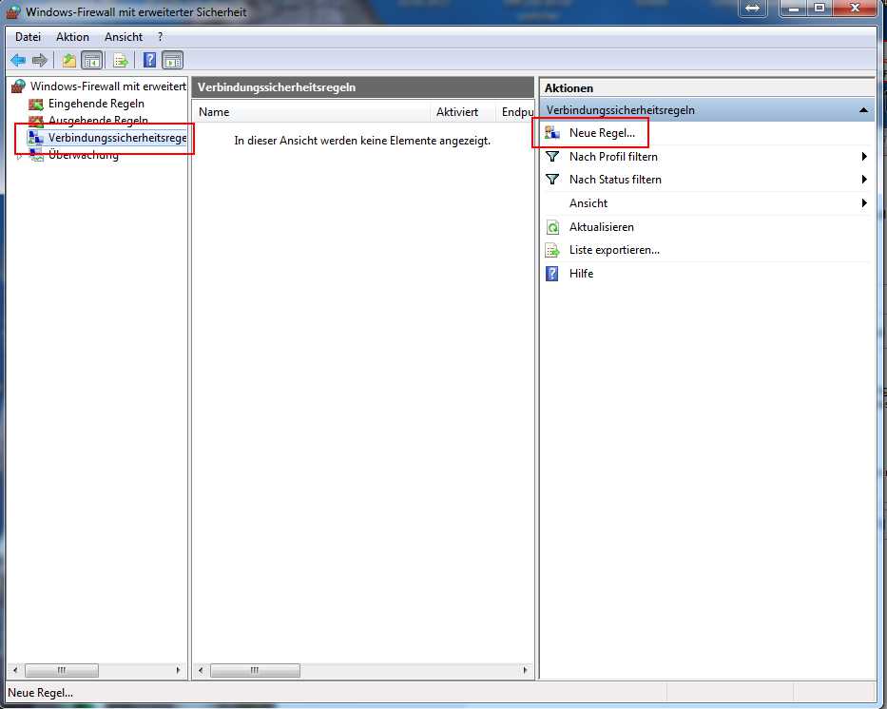Click the tree pane horizontal scrollbar thumb
Screen dimensions: 887x709
click(x=62, y=670)
